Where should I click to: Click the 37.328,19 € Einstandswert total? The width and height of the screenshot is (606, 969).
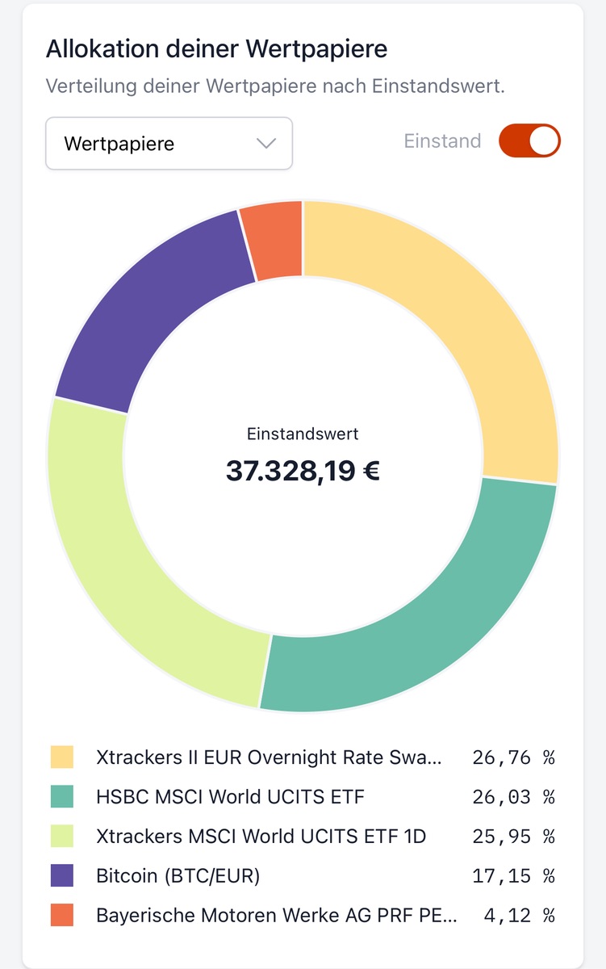coord(303,470)
